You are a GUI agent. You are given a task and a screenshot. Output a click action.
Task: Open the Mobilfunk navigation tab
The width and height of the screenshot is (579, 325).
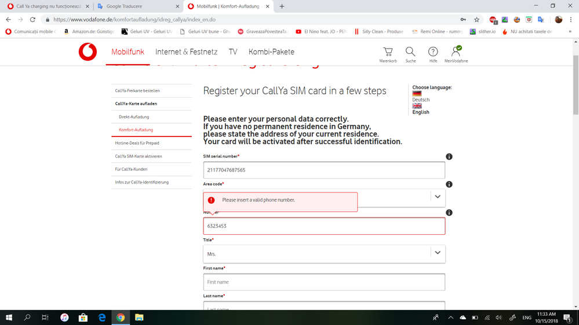[128, 52]
